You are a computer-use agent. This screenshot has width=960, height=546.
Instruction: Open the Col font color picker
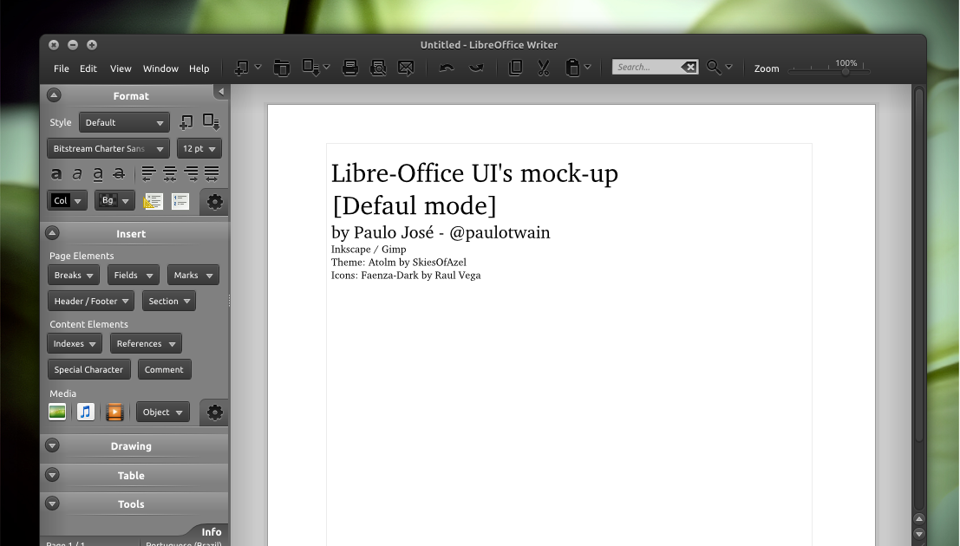tap(67, 201)
